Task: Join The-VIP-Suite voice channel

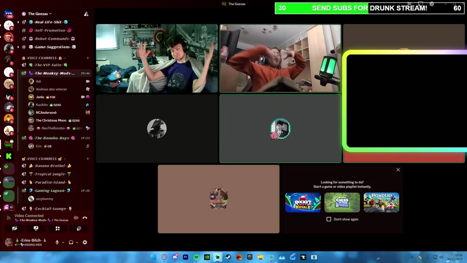Action: (55, 65)
